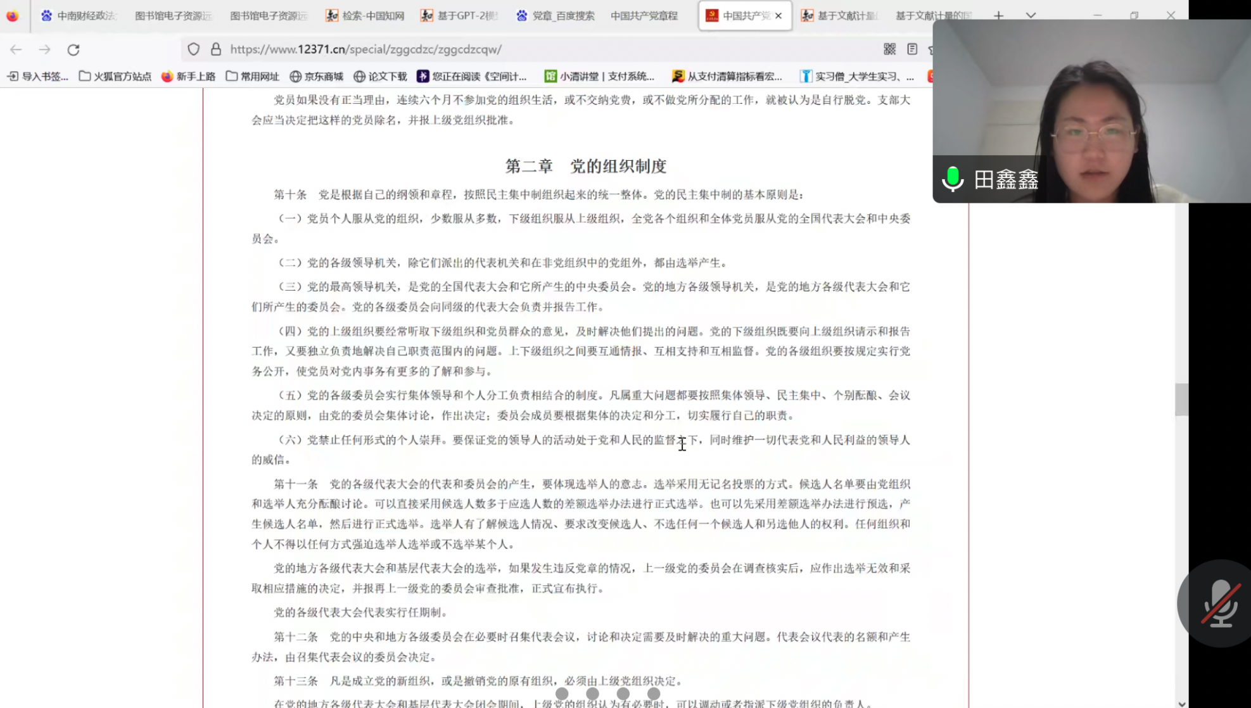Viewport: 1251px width, 708px height.
Task: Close the active 中国共产党 tab
Action: (x=778, y=16)
